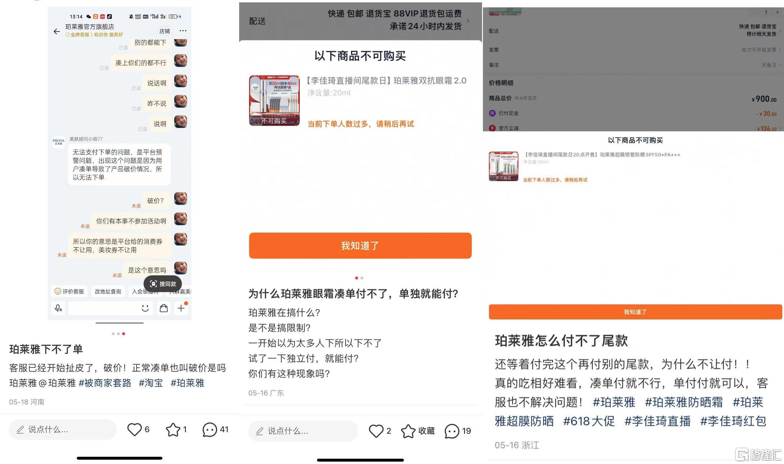Expand the 发票 invoice row in right screenshot

tap(635, 50)
